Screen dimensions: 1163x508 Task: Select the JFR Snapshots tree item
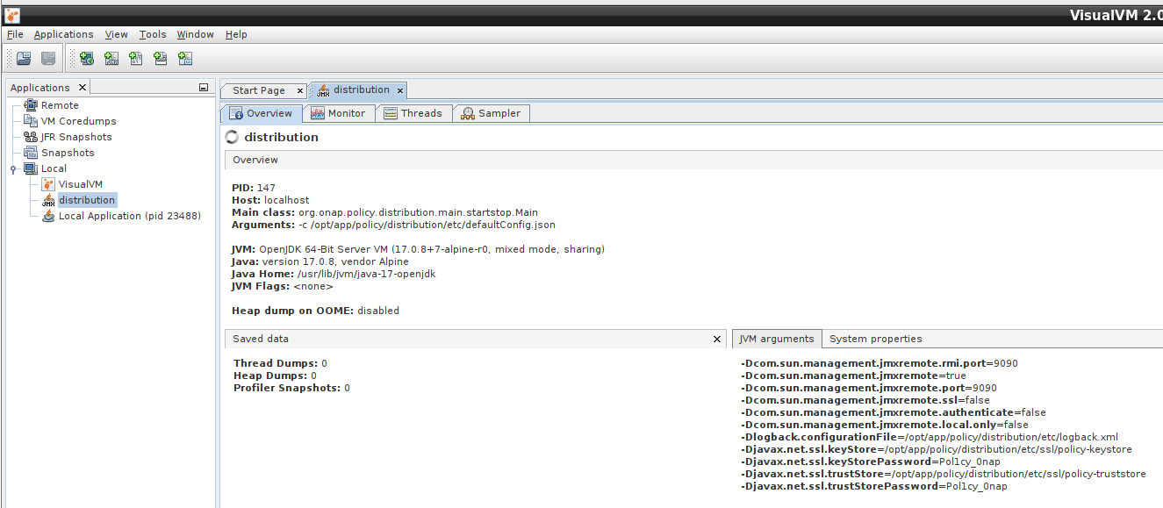pos(76,137)
